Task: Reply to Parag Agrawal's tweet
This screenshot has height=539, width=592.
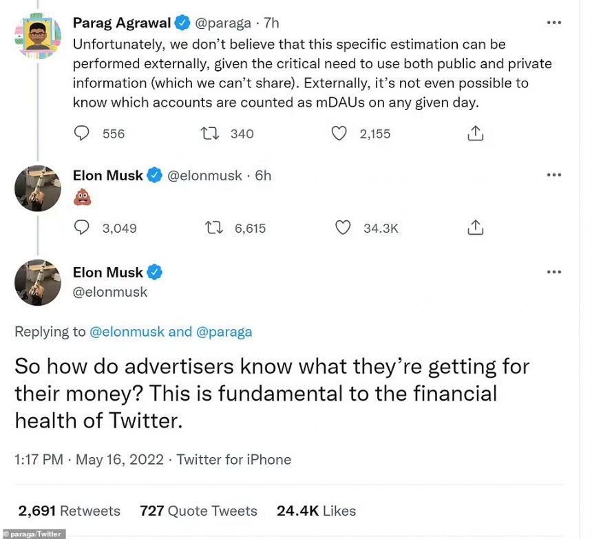Action: point(81,134)
